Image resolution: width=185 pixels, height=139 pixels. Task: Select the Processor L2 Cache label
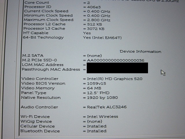pyautogui.click(x=45, y=24)
